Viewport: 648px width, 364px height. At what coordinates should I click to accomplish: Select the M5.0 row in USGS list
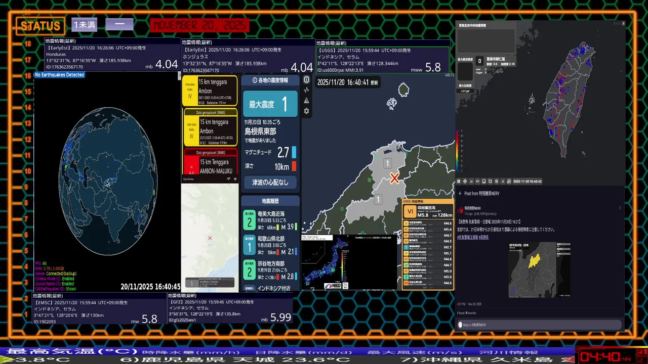point(428,271)
